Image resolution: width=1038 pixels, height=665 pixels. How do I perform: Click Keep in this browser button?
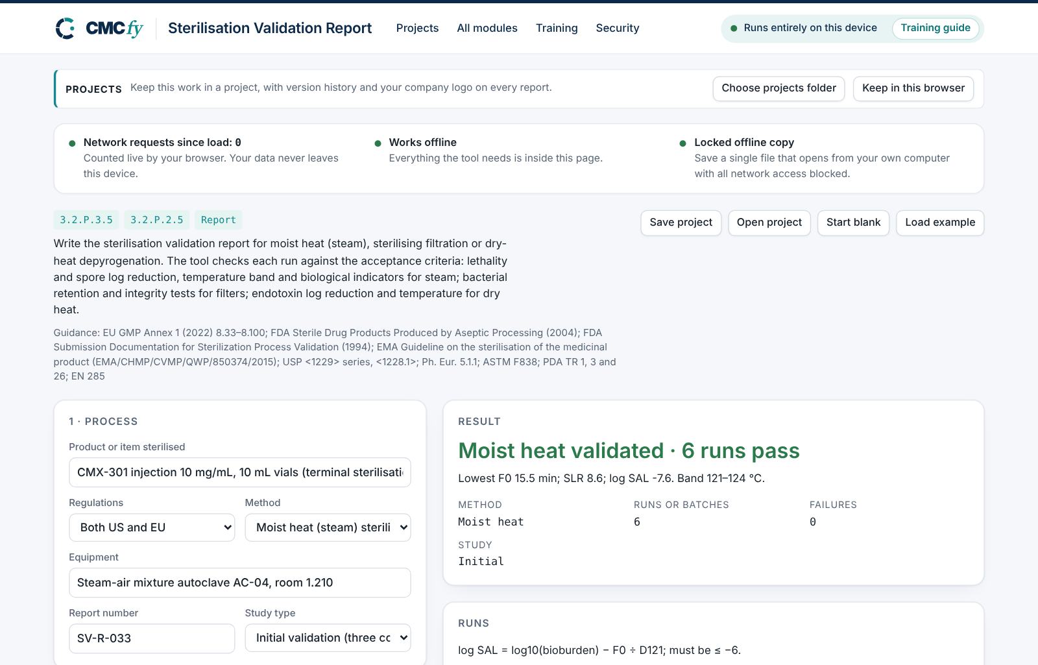coord(913,88)
